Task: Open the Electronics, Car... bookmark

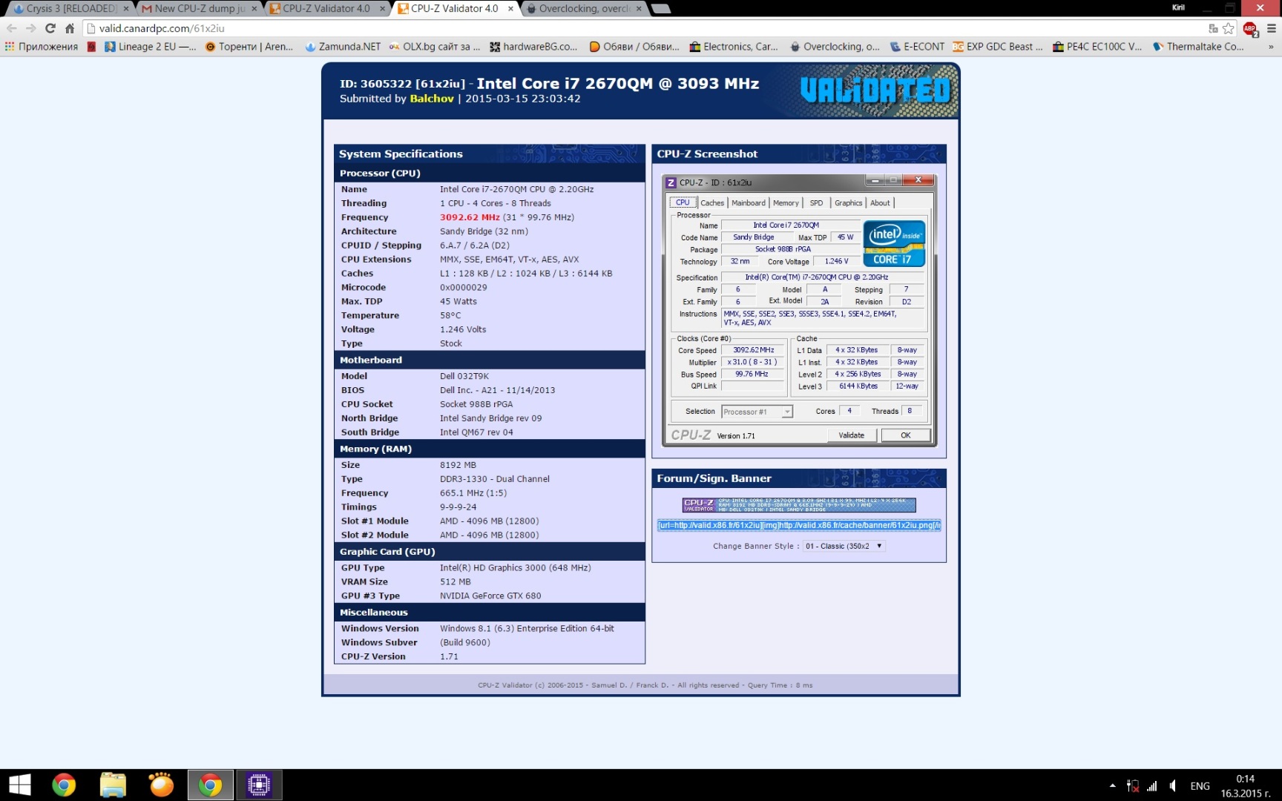Action: pos(734,46)
